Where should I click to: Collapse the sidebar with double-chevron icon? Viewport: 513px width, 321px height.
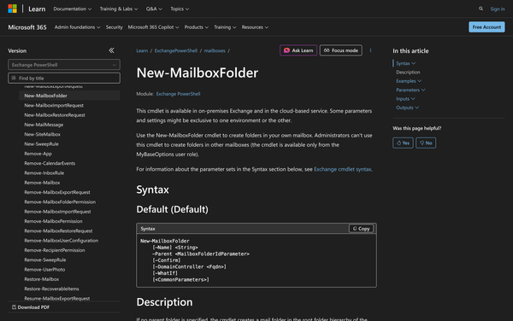tap(111, 50)
